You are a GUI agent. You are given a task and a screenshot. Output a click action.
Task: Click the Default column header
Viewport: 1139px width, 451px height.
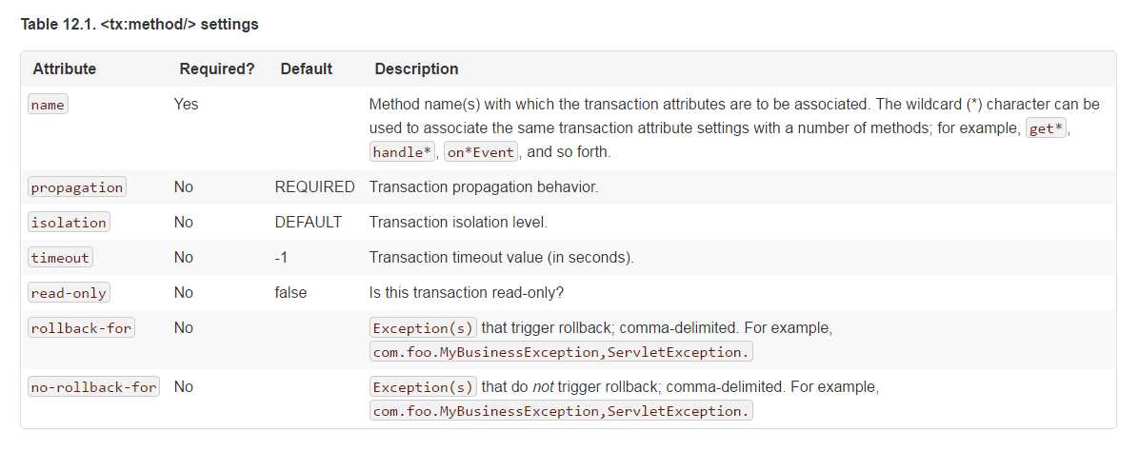pos(307,69)
